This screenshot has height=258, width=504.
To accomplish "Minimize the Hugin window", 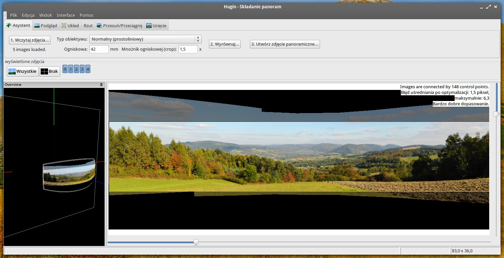I will pyautogui.click(x=481, y=7).
